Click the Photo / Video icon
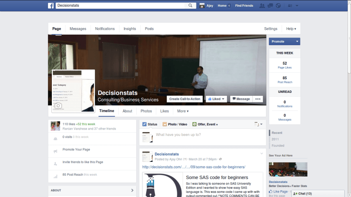351x197 pixels. [165, 124]
